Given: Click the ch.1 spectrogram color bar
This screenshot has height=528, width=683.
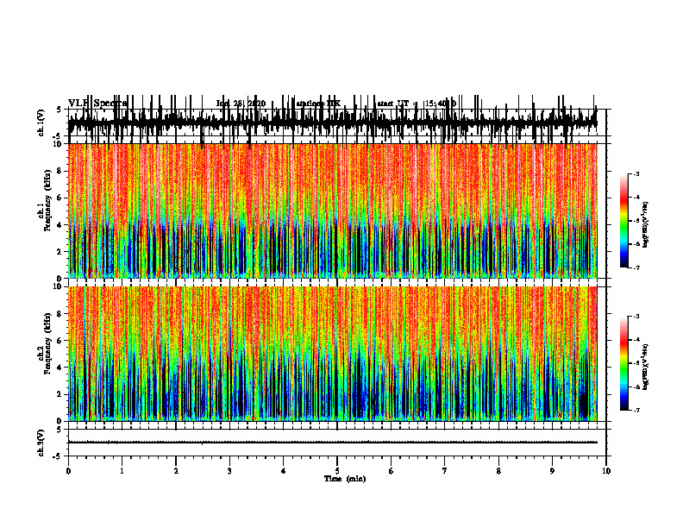Looking at the screenshot, I should click(x=623, y=221).
